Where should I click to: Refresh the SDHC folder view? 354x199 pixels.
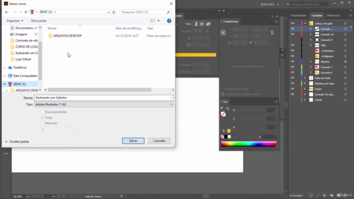coord(114,12)
